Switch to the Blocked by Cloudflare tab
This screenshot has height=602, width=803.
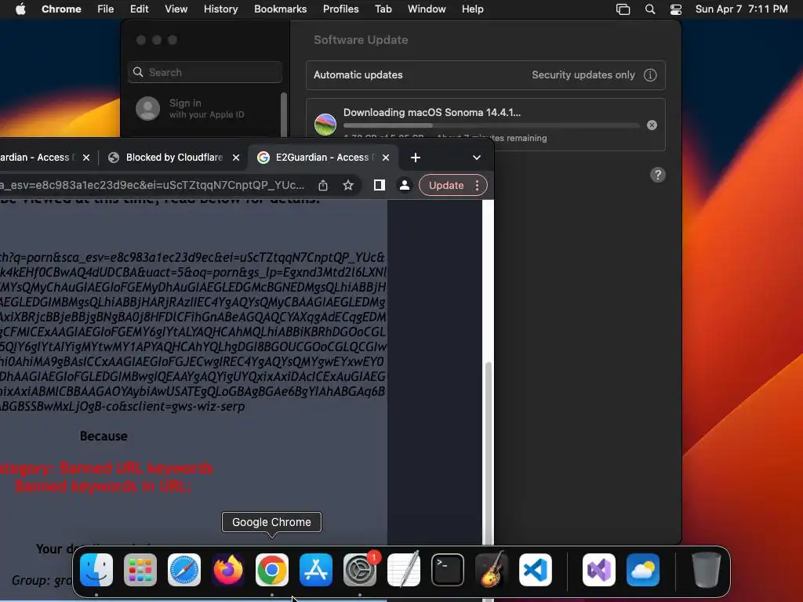pyautogui.click(x=173, y=158)
